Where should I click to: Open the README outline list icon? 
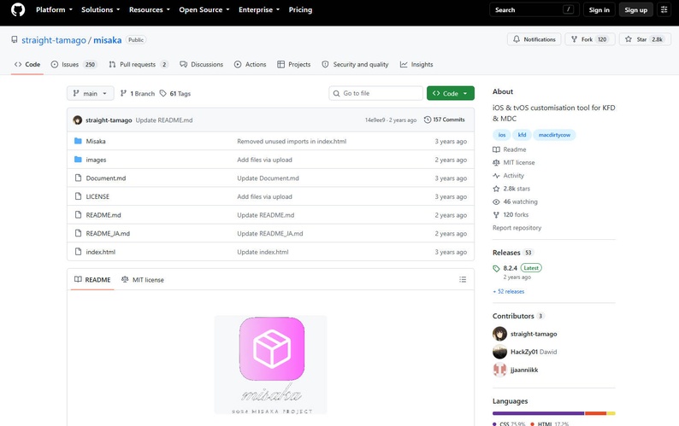(x=463, y=280)
